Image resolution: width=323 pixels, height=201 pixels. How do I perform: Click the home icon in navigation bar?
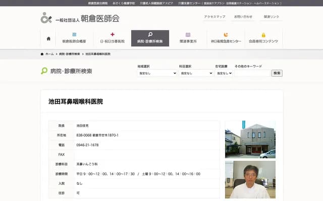coord(48,38)
